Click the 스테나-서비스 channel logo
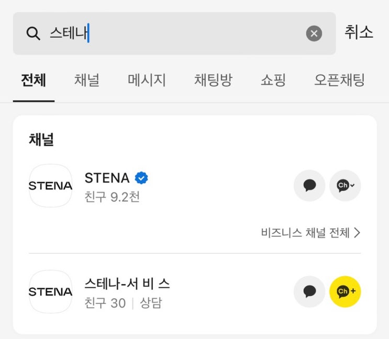Screen dimensions: 389x339 coord(50,291)
